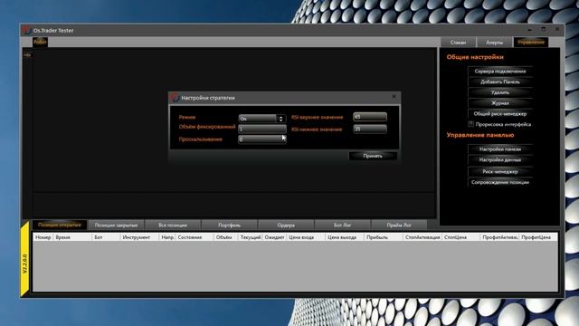Image resolution: width=579 pixels, height=326 pixels.
Task: Click the logo icon in strategy settings dialog
Action: click(175, 98)
